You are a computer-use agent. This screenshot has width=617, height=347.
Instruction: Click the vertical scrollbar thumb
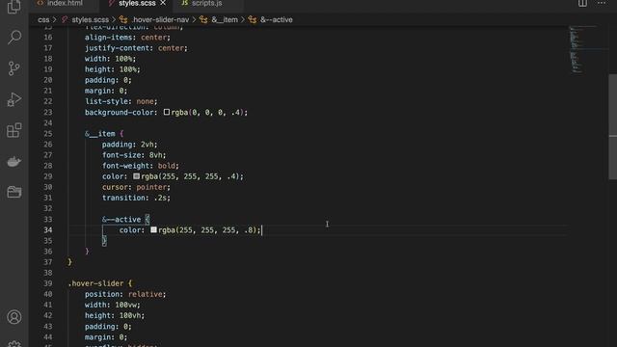point(613,126)
